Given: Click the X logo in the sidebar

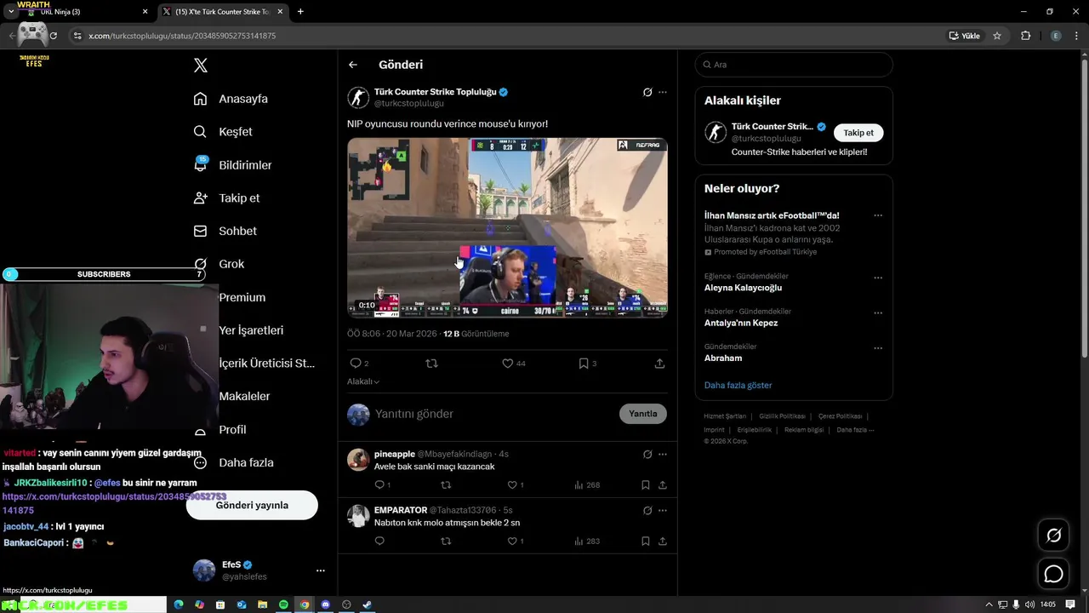Looking at the screenshot, I should click(200, 66).
